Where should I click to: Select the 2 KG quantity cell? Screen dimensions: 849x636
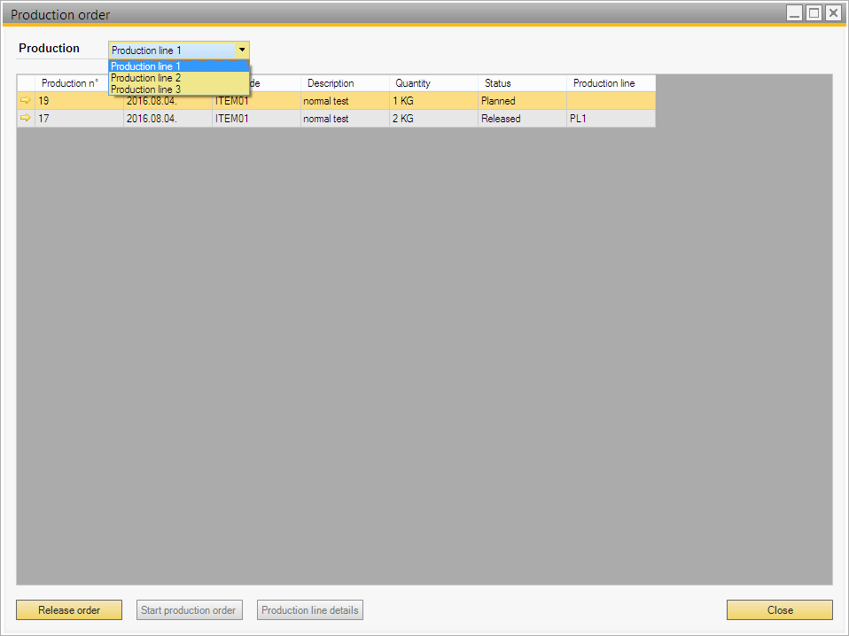432,119
